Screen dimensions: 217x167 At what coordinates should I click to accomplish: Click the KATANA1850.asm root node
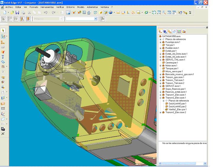[x=171, y=36]
